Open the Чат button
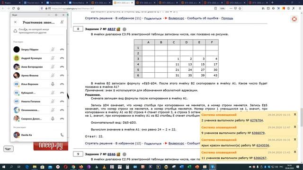This screenshot has height=170, width=303. coord(9,149)
